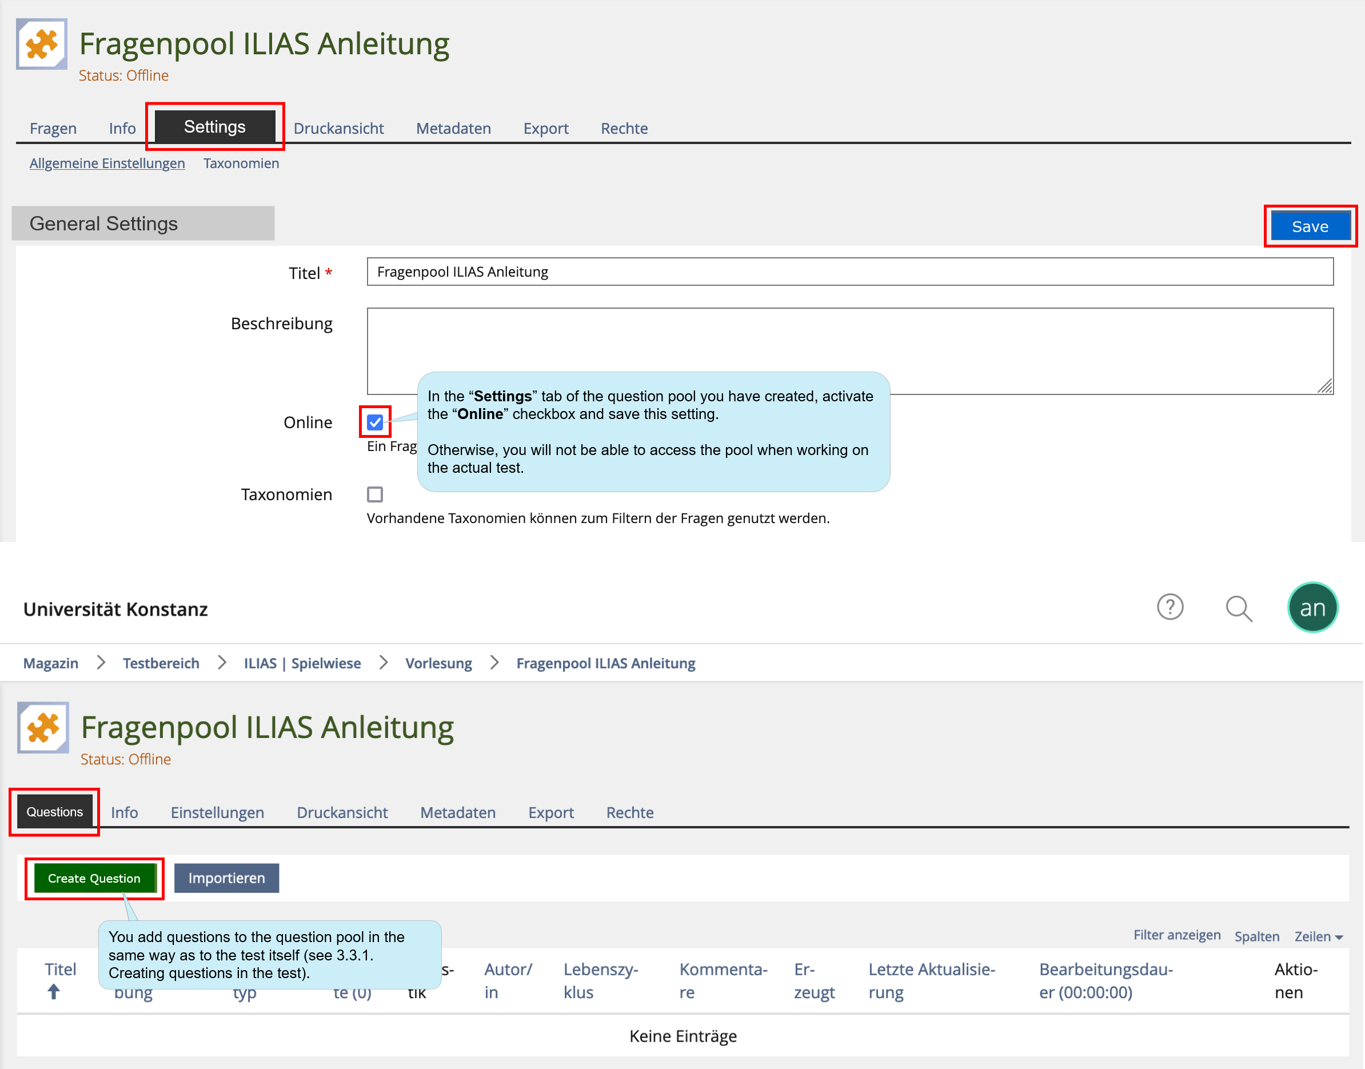Click the Importieren button
The height and width of the screenshot is (1069, 1365).
(x=226, y=878)
